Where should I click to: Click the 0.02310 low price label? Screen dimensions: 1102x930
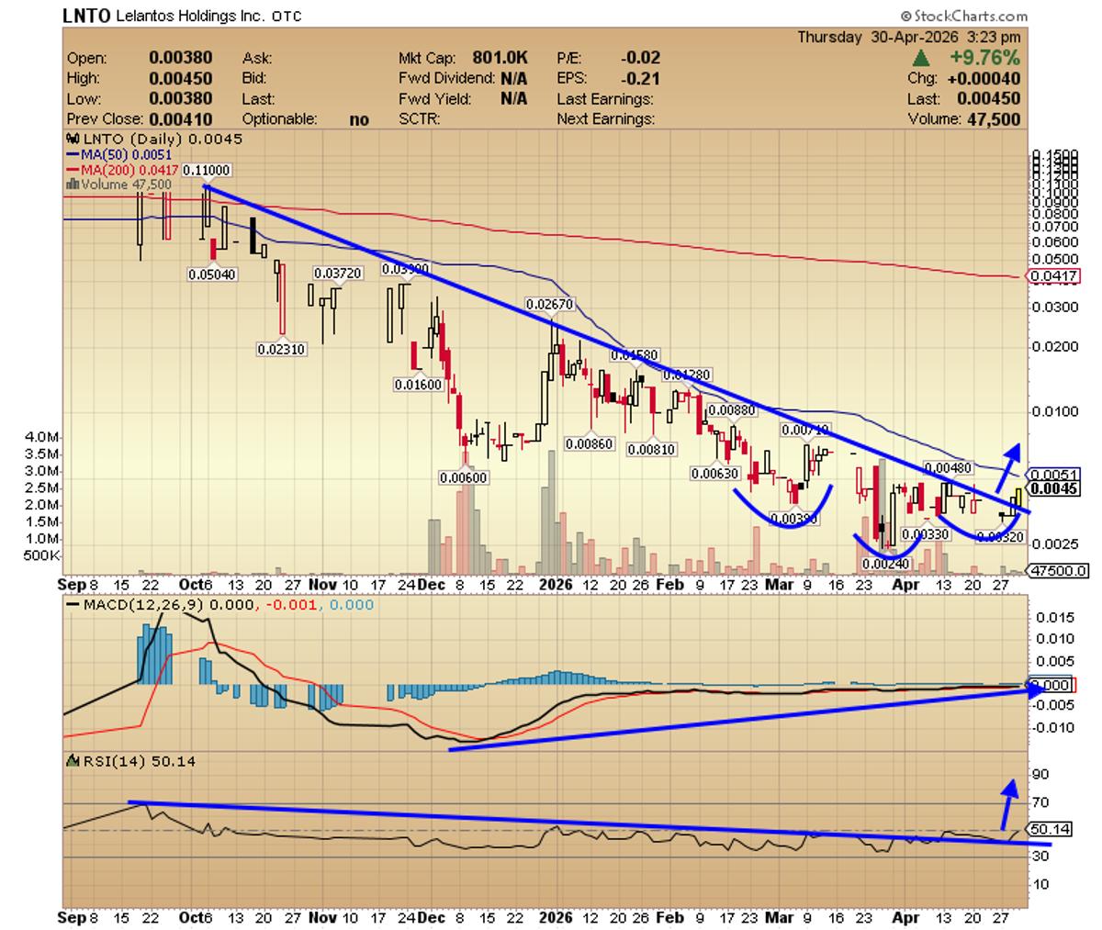282,349
